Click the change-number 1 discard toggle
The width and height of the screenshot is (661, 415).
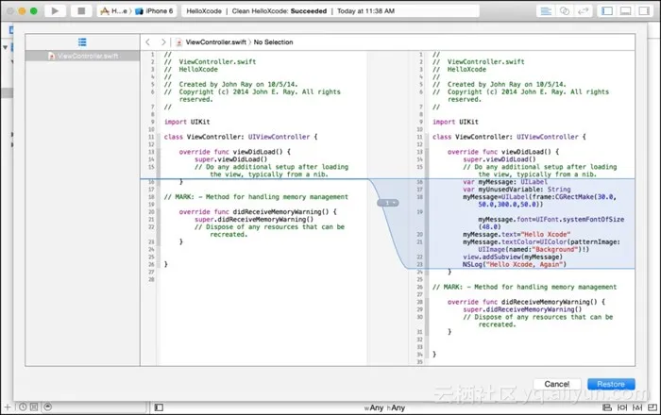(387, 203)
